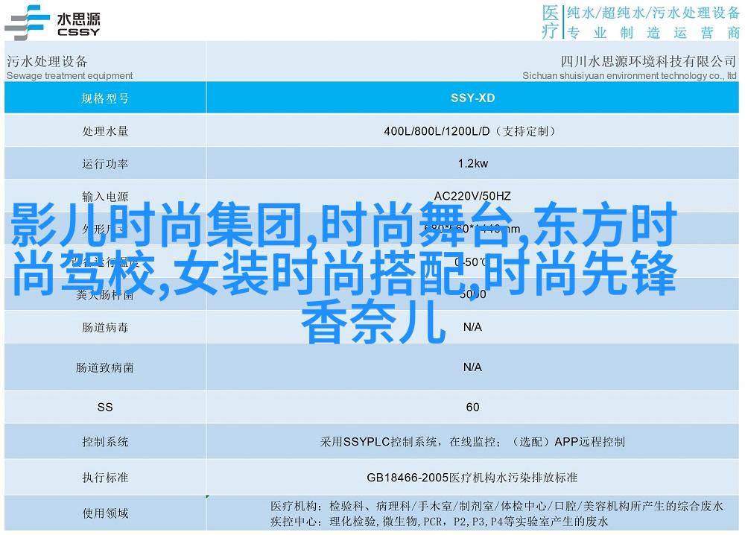Click the 医疗机构 usage description line
The width and height of the screenshot is (745, 535).
[496, 506]
